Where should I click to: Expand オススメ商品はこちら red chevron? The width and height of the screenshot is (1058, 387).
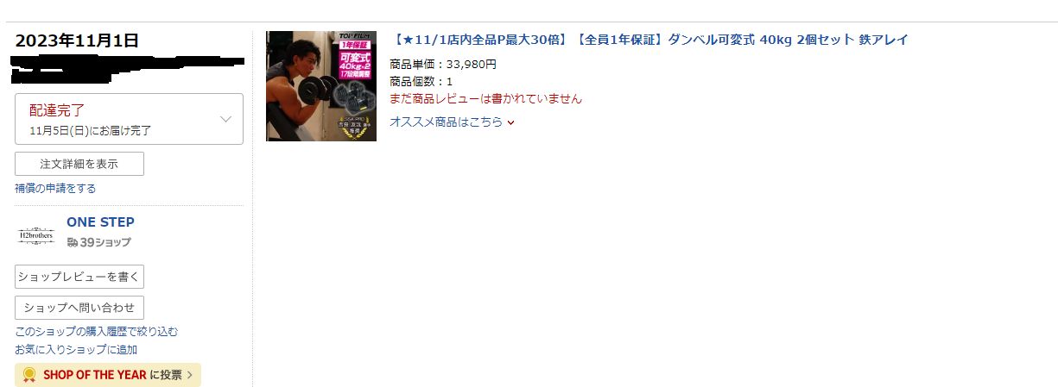(511, 122)
